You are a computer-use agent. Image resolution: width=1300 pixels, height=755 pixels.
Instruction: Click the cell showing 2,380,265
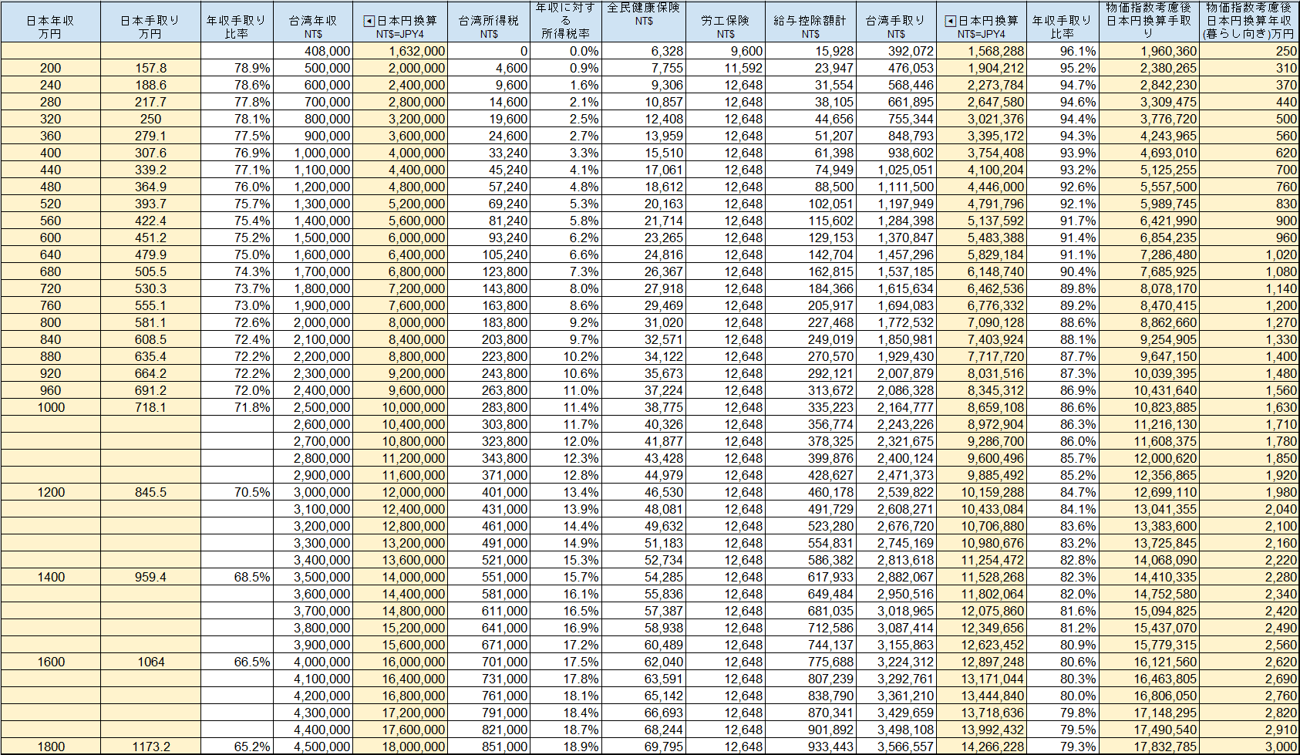[x=1149, y=68]
